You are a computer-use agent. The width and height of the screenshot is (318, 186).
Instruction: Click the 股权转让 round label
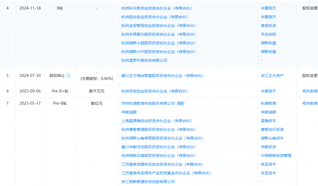pyautogui.click(x=57, y=76)
